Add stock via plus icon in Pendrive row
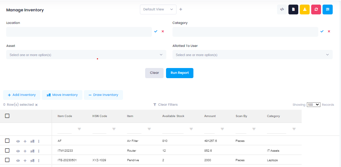 [x=25, y=161]
